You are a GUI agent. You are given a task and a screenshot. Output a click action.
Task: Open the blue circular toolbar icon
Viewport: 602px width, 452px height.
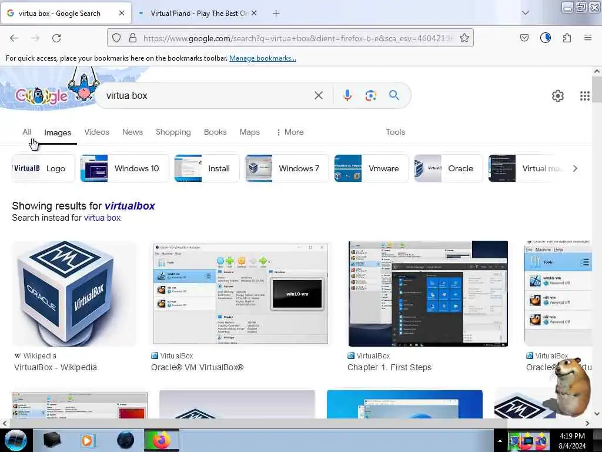tap(546, 38)
